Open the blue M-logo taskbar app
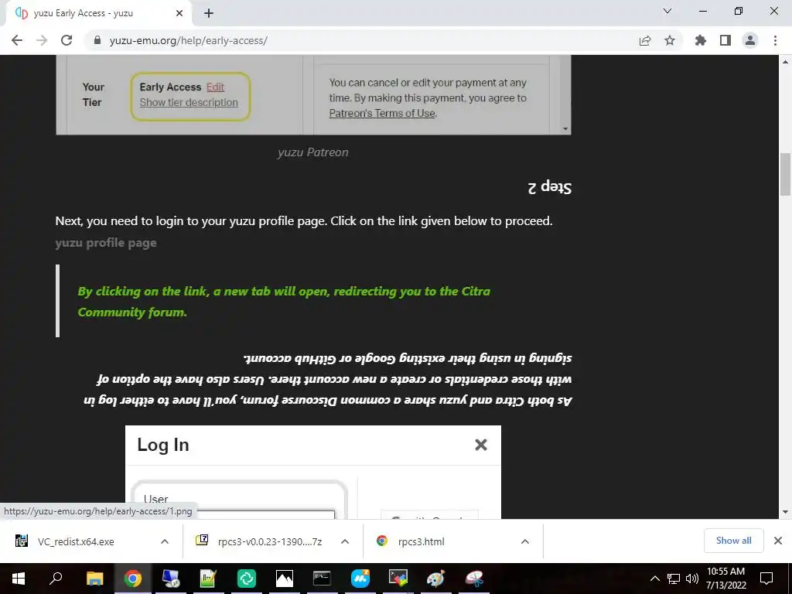 360,579
